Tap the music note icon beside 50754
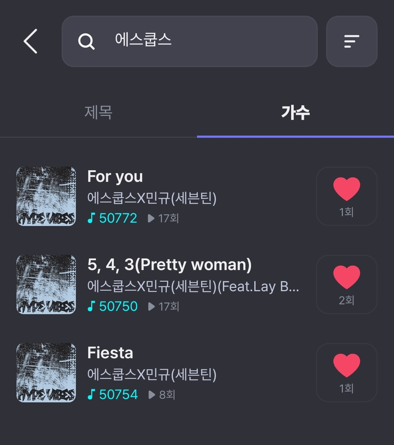This screenshot has height=445, width=394. (x=91, y=395)
